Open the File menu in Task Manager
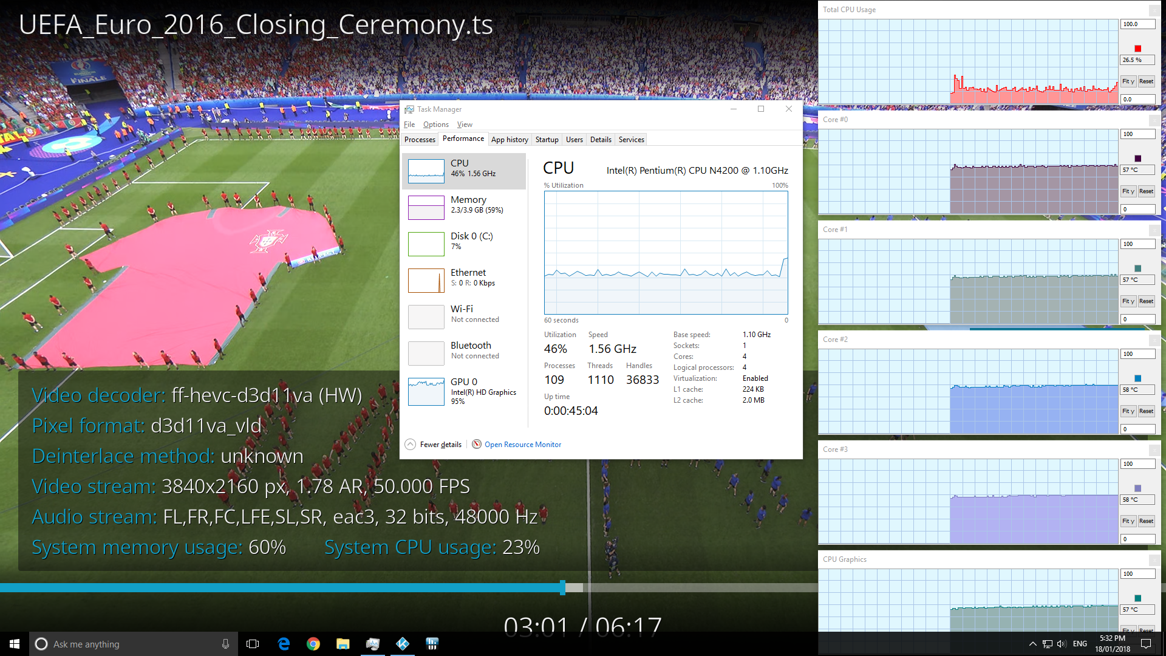Image resolution: width=1166 pixels, height=656 pixels. click(x=409, y=125)
